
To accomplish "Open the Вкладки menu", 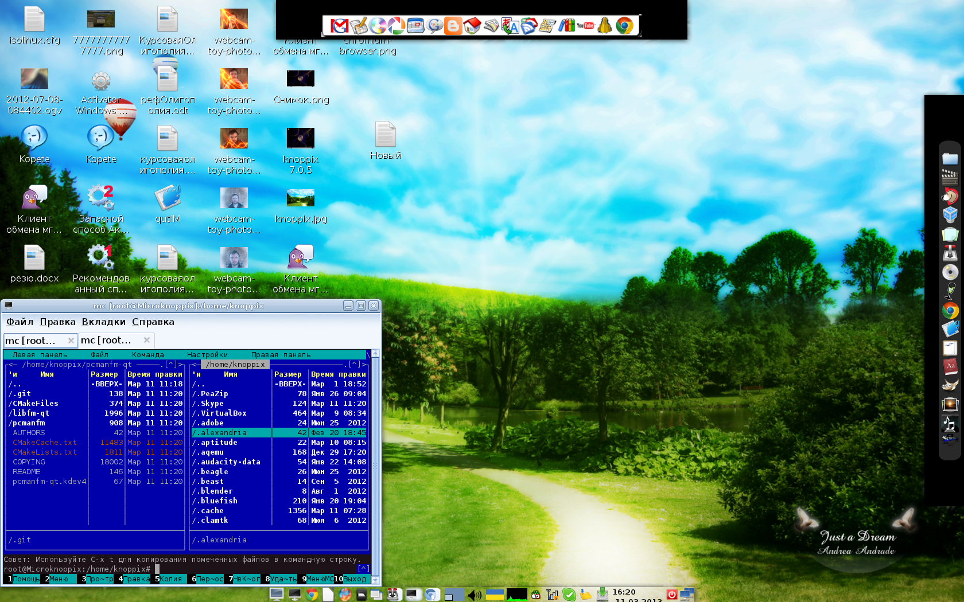I will [103, 322].
